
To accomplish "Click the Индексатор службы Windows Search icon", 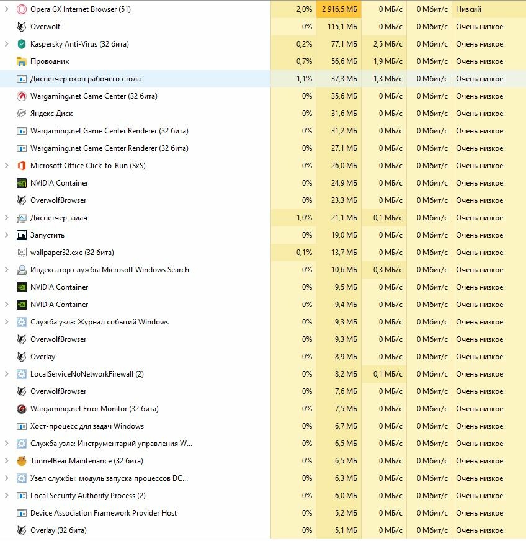I will coord(21,270).
